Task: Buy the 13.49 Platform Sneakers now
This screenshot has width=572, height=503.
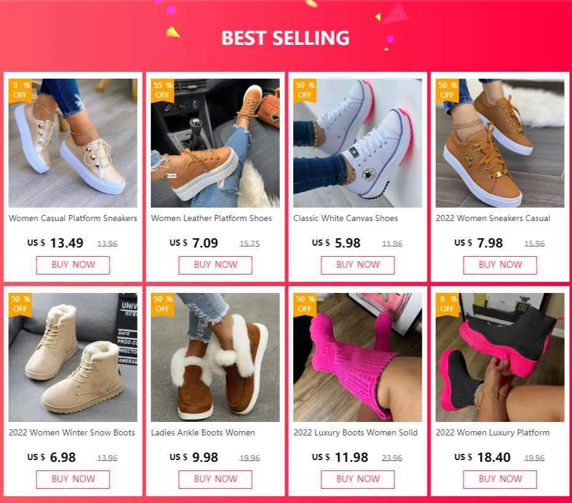Action: click(x=73, y=265)
